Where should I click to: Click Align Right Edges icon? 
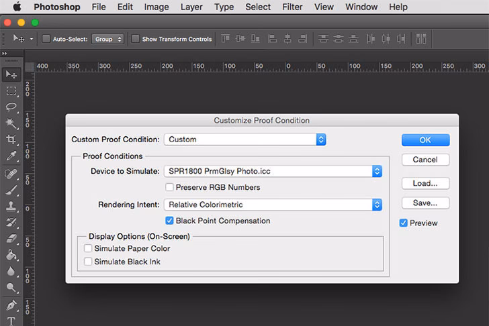(x=302, y=39)
